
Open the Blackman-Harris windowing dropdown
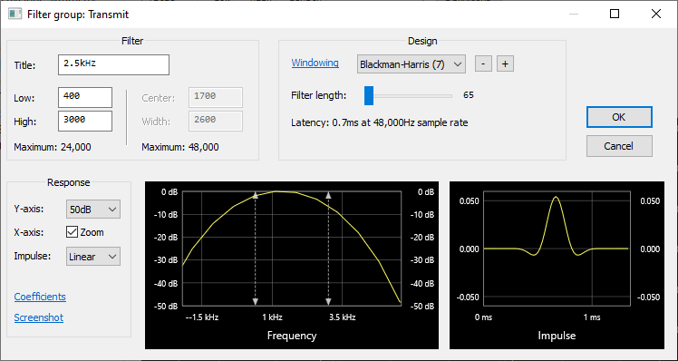pyautogui.click(x=412, y=64)
